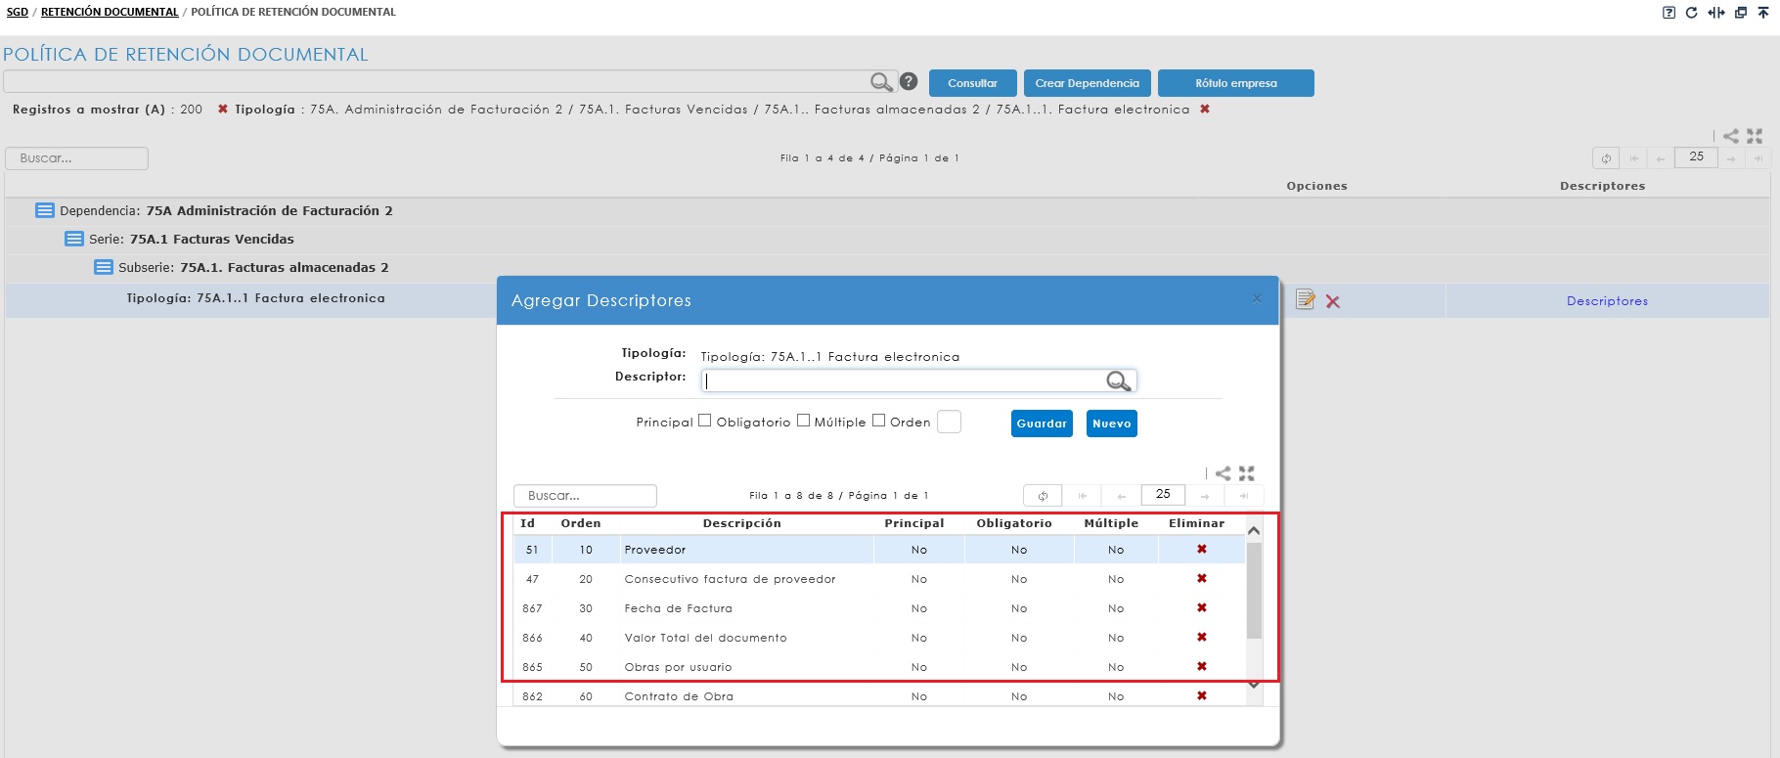This screenshot has width=1780, height=758.
Task: Click the Nuevo button in dialog
Action: pyautogui.click(x=1111, y=424)
